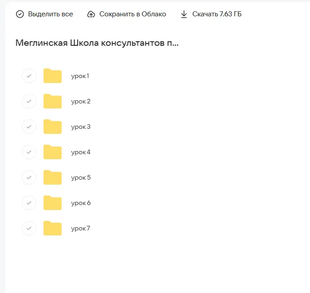
Task: Mark the урок 4 checkbox
Action: click(x=29, y=152)
